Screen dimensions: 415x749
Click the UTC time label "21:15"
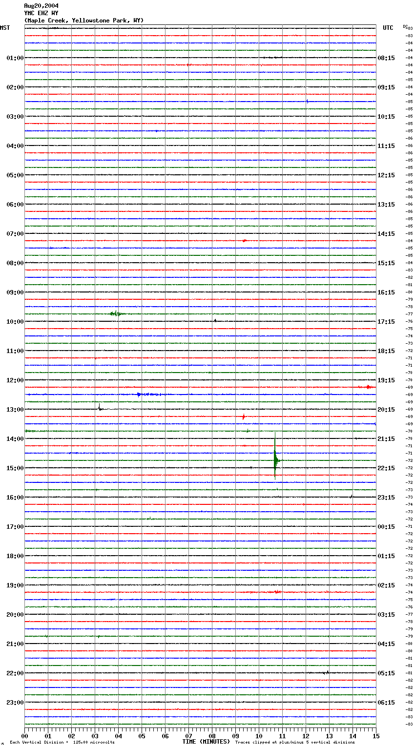[386, 439]
